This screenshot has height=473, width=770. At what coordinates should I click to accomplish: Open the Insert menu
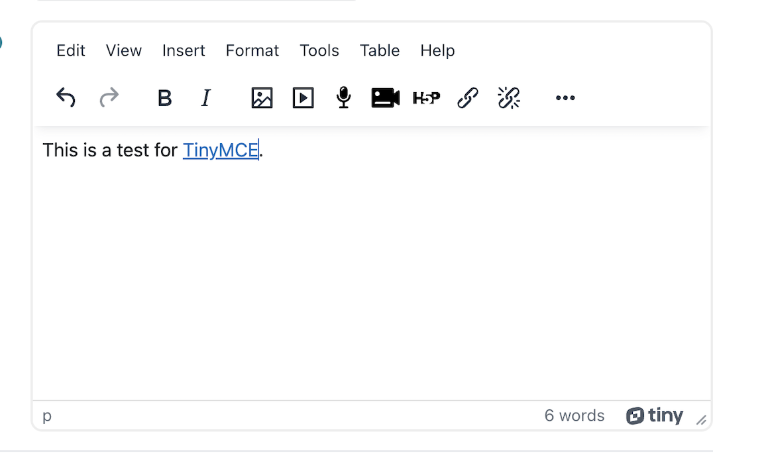click(x=184, y=50)
